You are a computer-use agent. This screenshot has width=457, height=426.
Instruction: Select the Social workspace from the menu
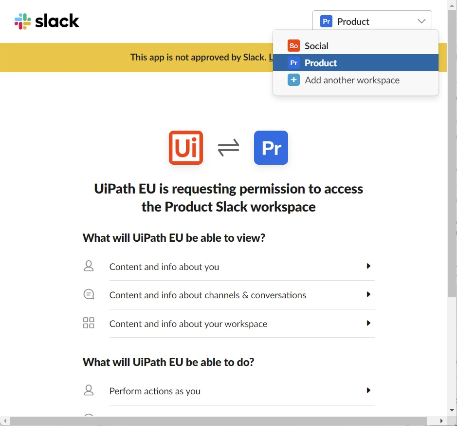(317, 46)
